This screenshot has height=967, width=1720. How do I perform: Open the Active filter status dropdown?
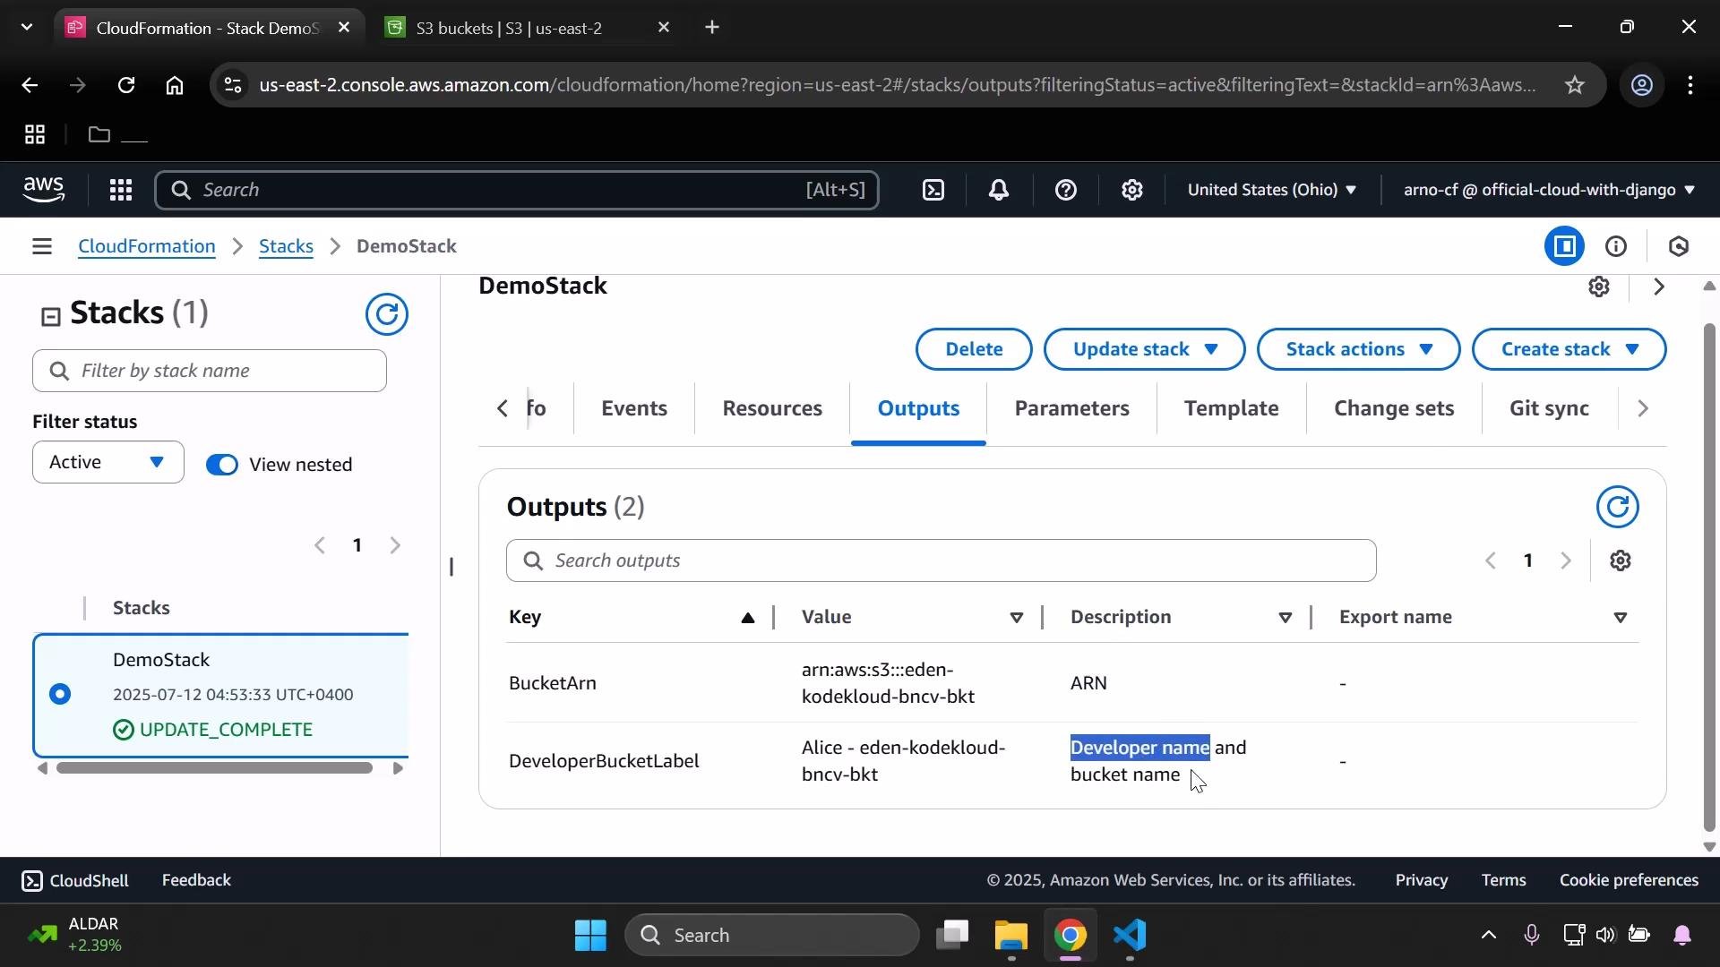(108, 462)
